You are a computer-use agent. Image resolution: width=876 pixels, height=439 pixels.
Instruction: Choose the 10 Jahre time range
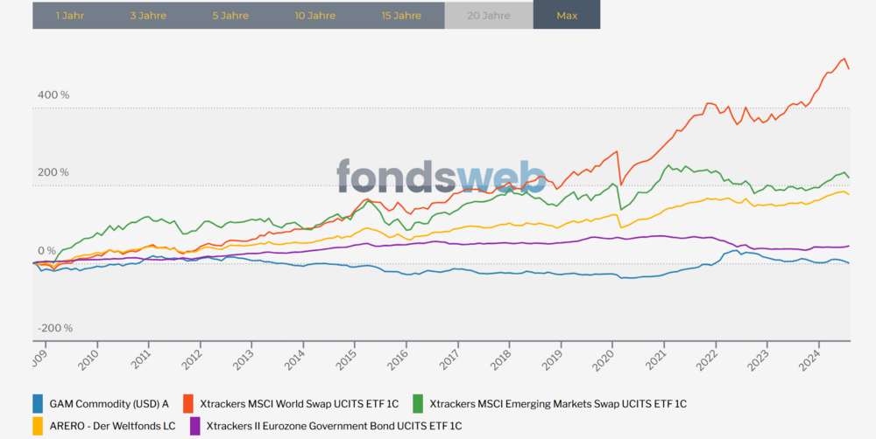[x=314, y=15]
